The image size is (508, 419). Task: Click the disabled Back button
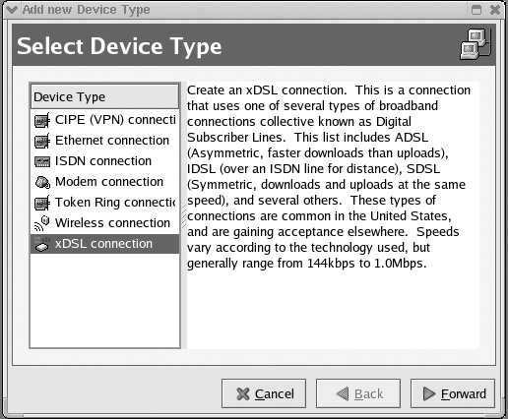358,393
